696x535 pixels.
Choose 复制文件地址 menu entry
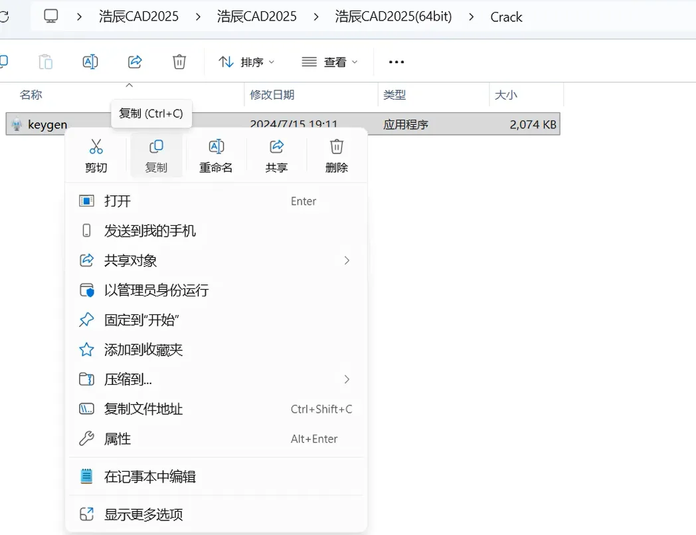click(x=216, y=409)
